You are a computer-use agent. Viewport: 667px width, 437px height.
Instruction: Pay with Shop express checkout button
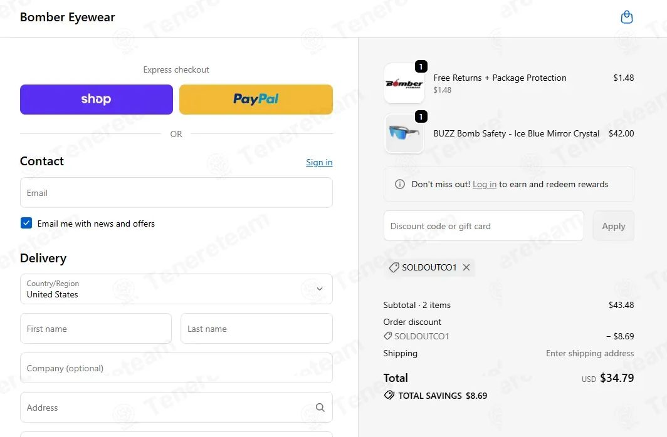[x=97, y=100]
